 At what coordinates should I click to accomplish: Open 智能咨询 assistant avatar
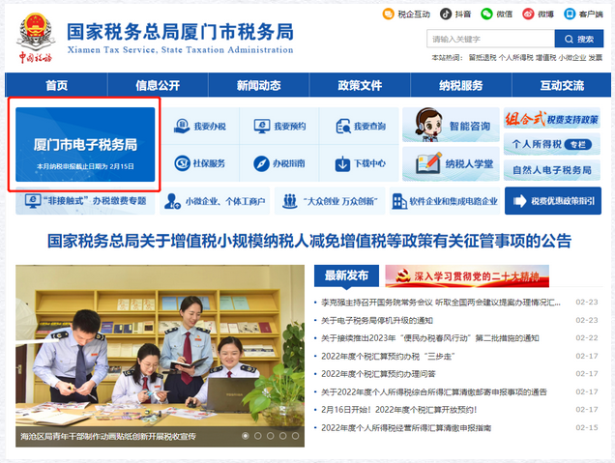(428, 125)
